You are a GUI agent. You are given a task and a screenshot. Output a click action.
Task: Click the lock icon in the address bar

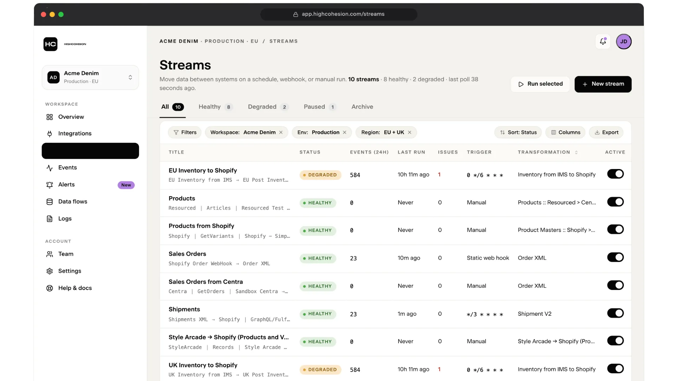click(x=295, y=14)
